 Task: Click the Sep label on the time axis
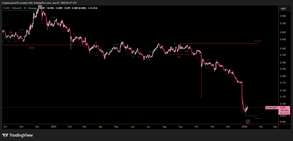tap(180, 126)
